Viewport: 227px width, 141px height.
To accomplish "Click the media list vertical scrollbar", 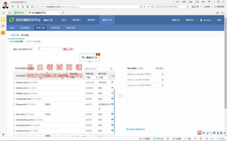I will (114, 111).
